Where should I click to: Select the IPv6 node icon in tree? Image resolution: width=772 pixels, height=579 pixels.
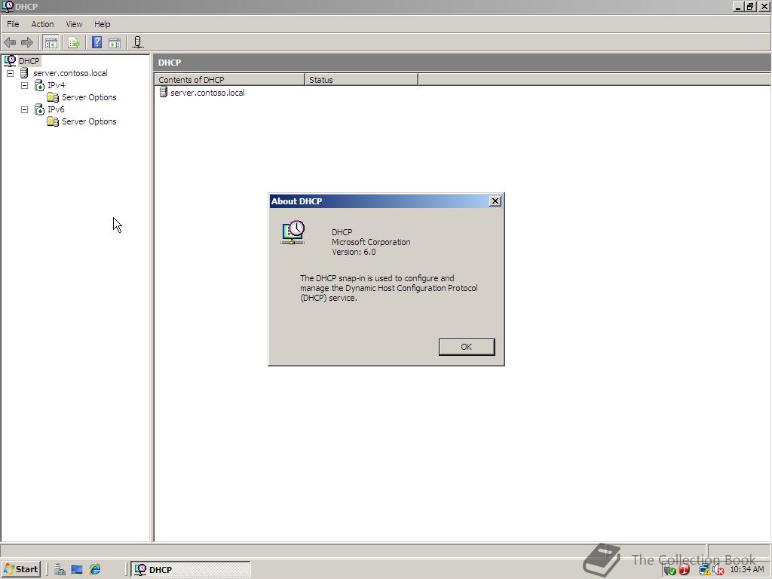click(39, 109)
